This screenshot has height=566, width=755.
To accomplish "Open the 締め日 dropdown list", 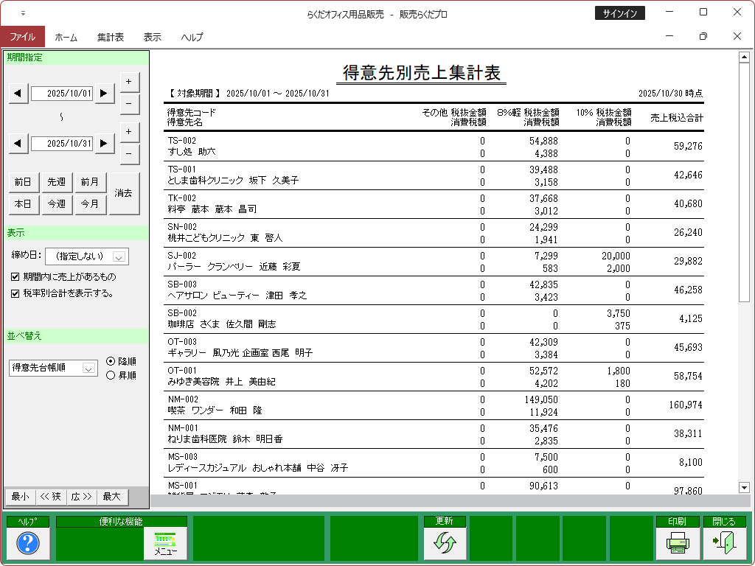I will [119, 256].
